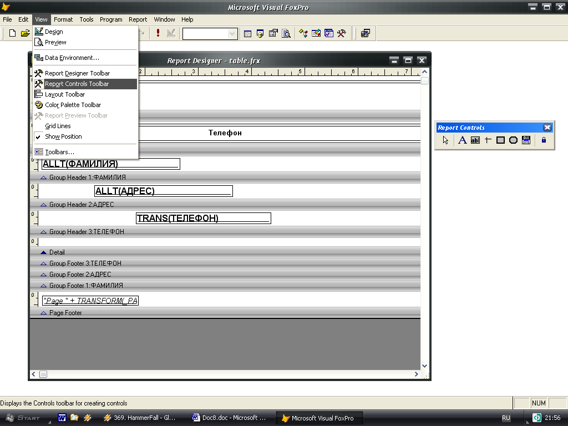This screenshot has height=426, width=568.
Task: Toggle Report Designer Toolbar menu item
Action: pos(85,73)
